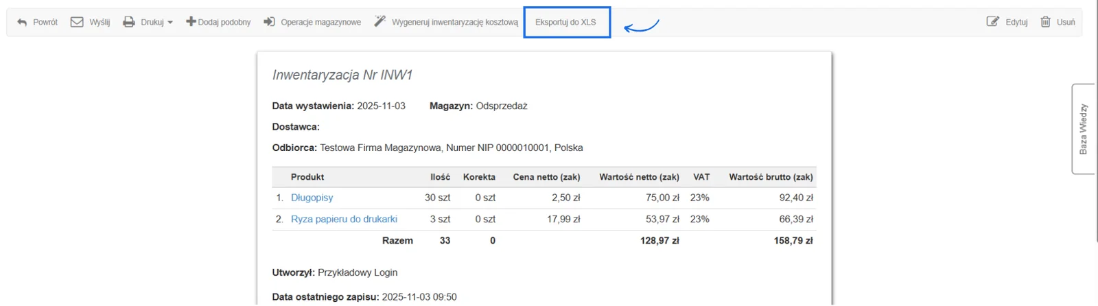Screen dimensions: 1098x306
Task: Click the 66,39 zł gross value cell
Action: [x=796, y=219]
